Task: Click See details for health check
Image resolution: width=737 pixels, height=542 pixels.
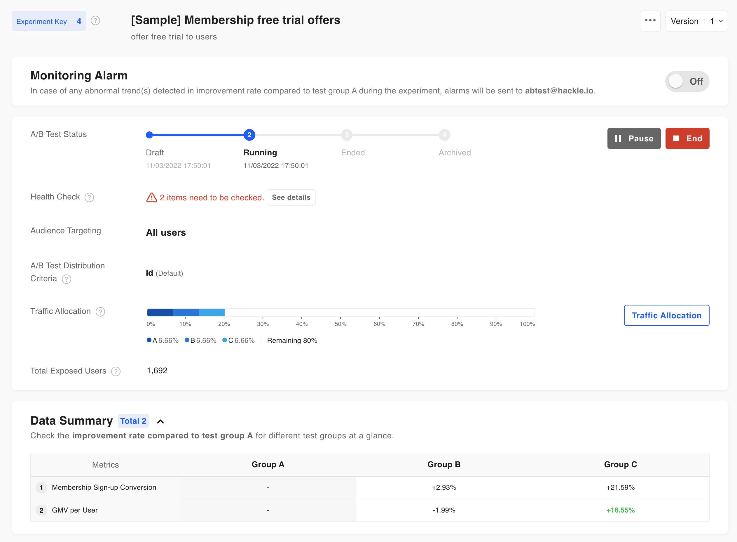Action: pos(291,197)
